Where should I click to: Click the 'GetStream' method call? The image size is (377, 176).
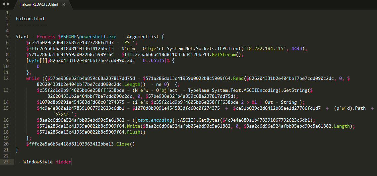click(223, 55)
